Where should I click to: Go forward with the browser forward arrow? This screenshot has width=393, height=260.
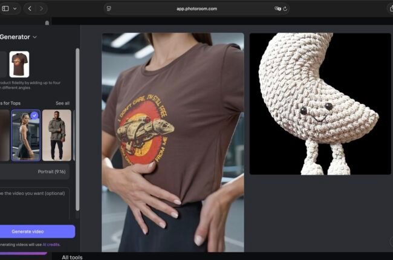click(x=41, y=9)
